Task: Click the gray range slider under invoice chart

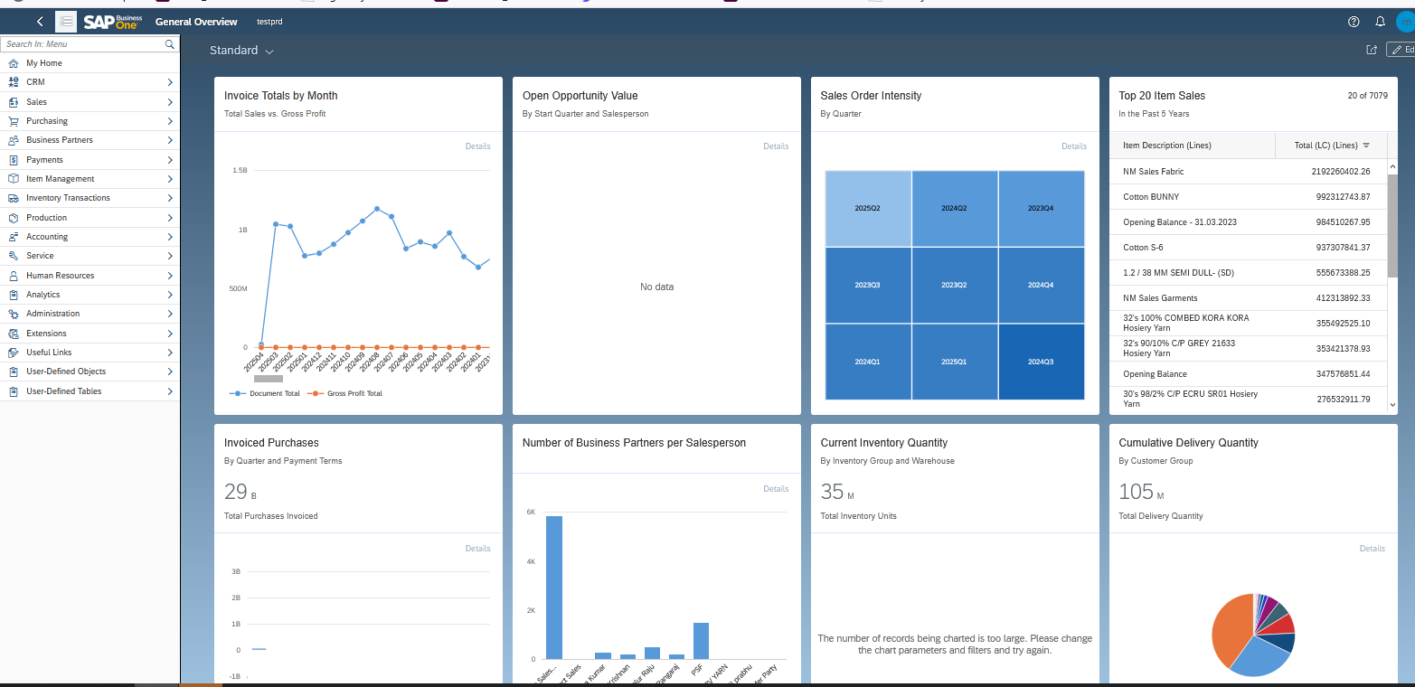Action: pos(268,379)
